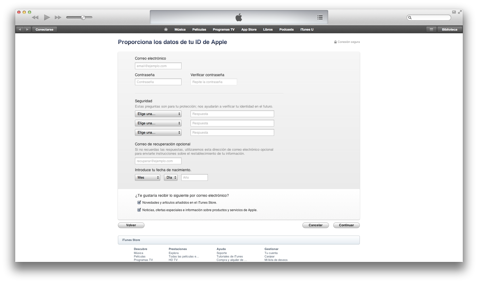Click the Cancelar button
The height and width of the screenshot is (283, 478).
pyautogui.click(x=316, y=225)
